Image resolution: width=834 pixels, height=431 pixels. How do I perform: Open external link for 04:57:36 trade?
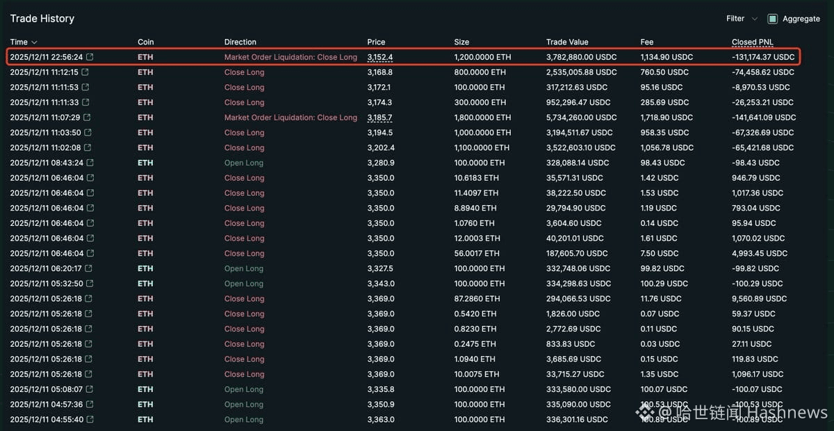[x=89, y=405]
